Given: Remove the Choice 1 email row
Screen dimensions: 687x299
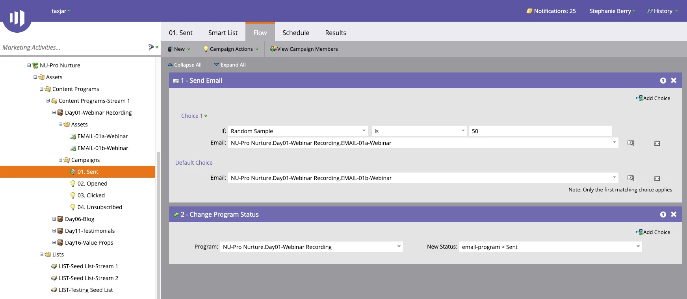Looking at the screenshot, I should click(x=657, y=143).
